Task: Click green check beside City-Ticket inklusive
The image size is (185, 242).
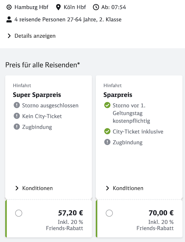Action: tap(107, 131)
